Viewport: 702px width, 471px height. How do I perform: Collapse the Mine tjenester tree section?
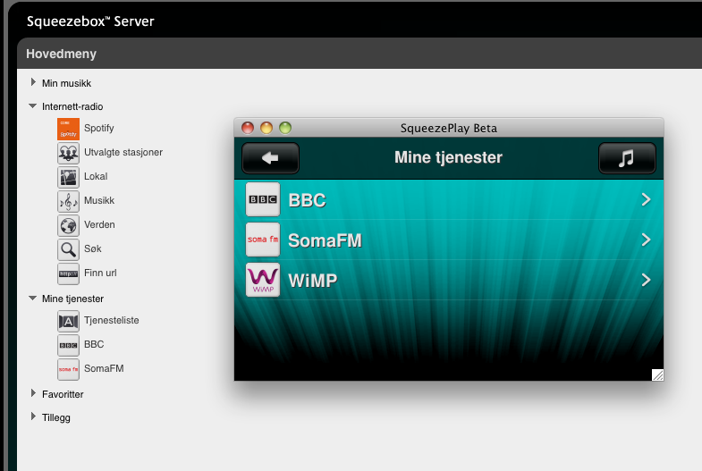33,299
